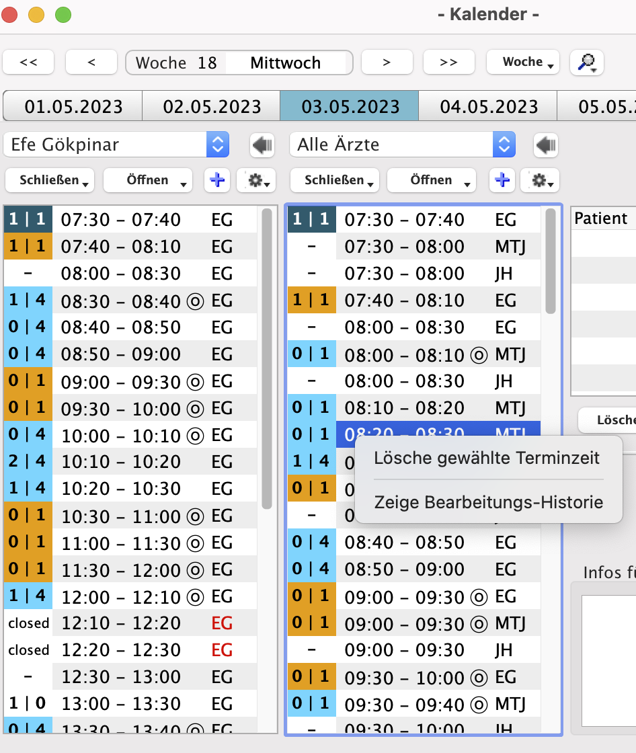Screen dimensions: 636x753
Task: Click the blue plus icon in left panel
Action: click(x=218, y=180)
